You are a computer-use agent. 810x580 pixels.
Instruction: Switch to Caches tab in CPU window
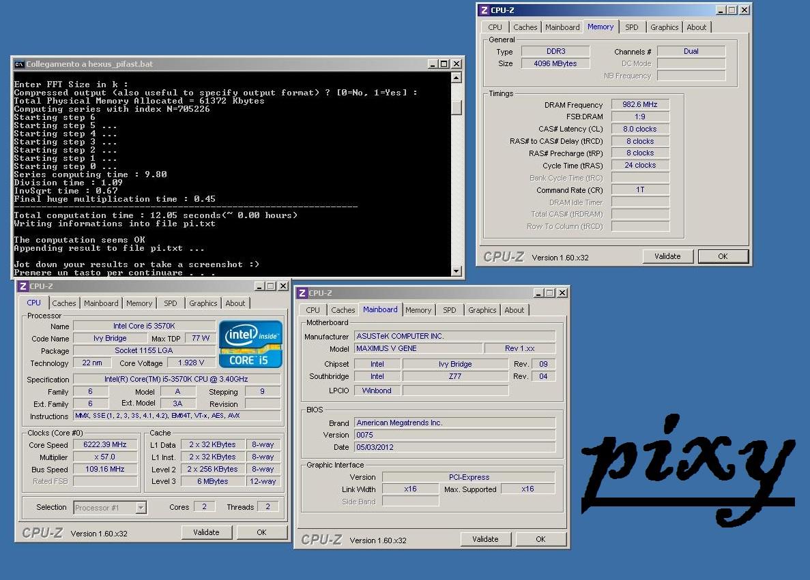click(x=64, y=303)
